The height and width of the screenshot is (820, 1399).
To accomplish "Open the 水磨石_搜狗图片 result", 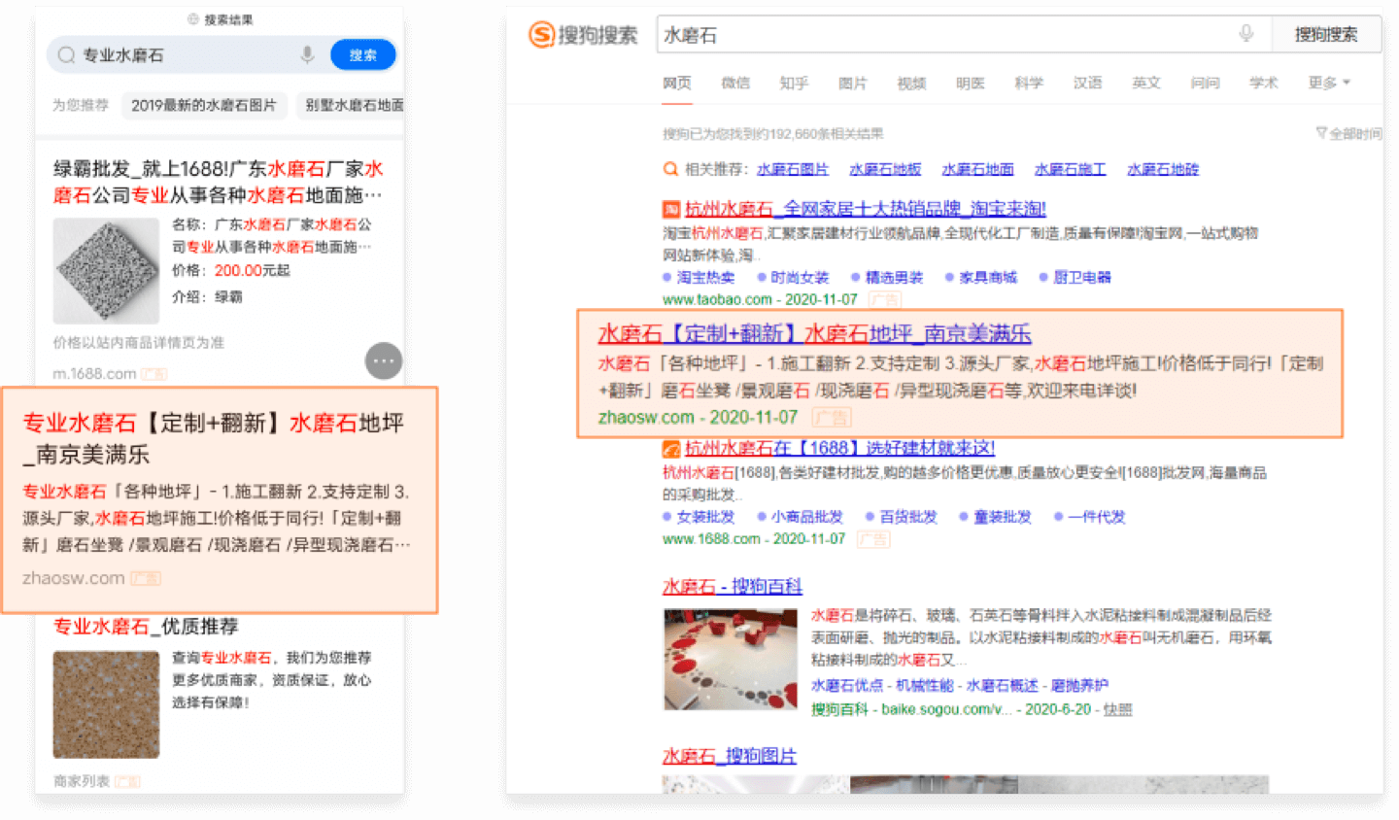I will (730, 756).
